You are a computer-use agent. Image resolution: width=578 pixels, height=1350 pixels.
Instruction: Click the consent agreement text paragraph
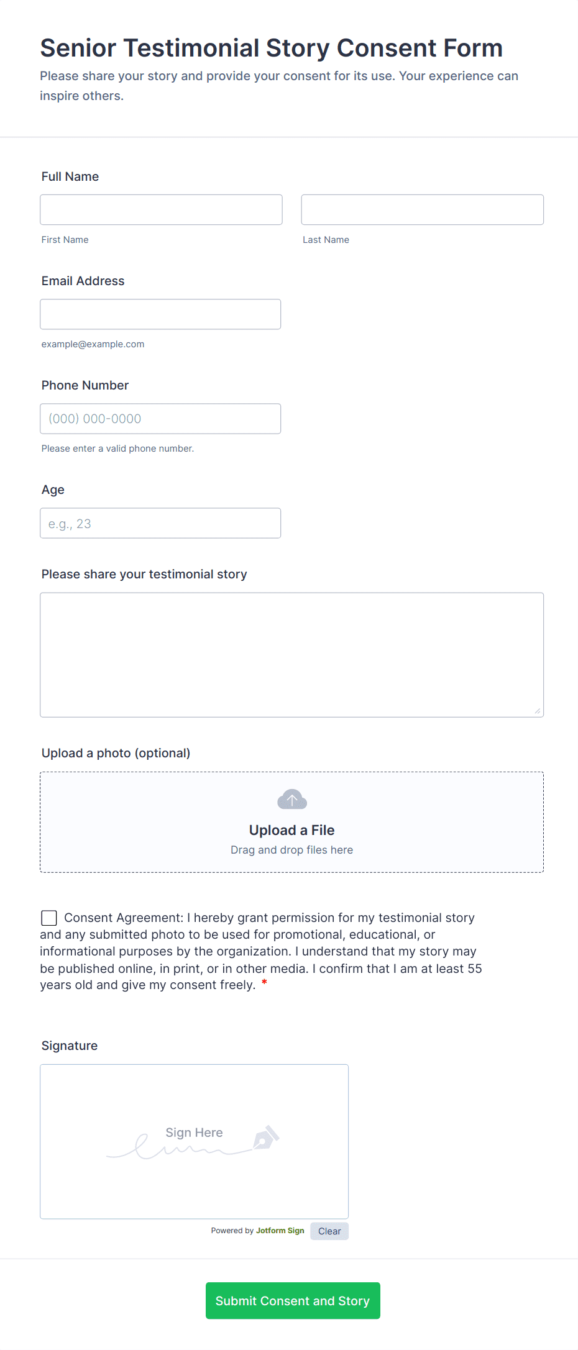click(x=261, y=951)
